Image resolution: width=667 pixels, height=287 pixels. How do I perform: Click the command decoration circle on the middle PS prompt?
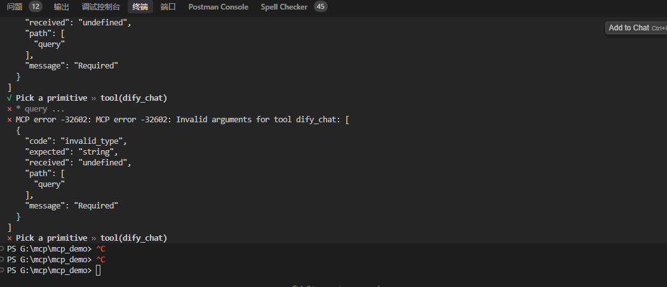[x=3, y=260]
